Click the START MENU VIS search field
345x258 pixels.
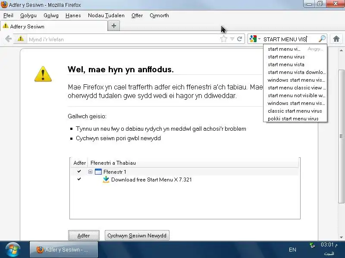tap(289, 39)
